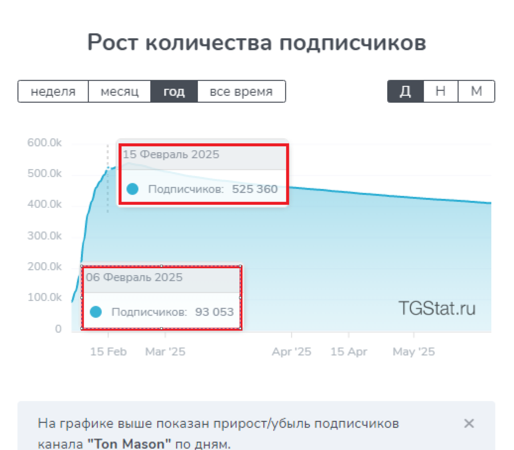The width and height of the screenshot is (514, 450).
Task: Click the TGStat.ru watermark
Action: 437,308
